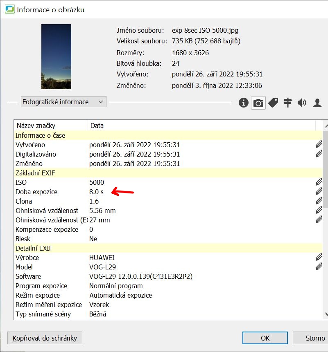Confirm the dialog with OK
This screenshot has width=328, height=352.
pos(265,338)
